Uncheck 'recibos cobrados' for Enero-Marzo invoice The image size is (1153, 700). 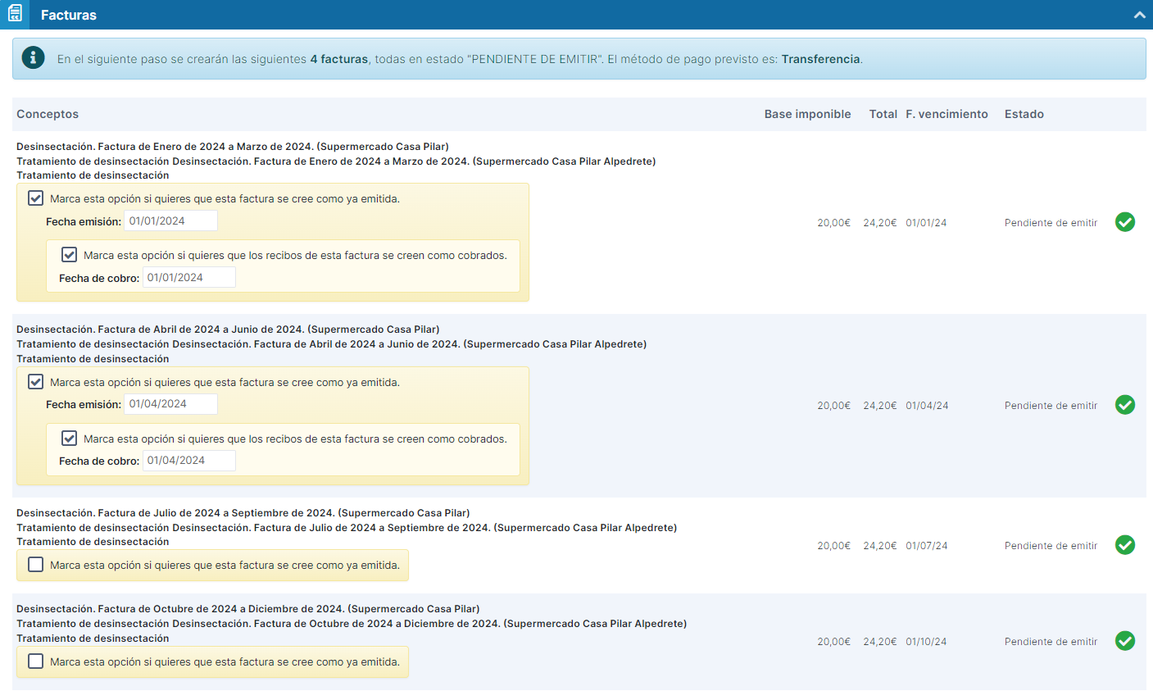click(x=70, y=255)
